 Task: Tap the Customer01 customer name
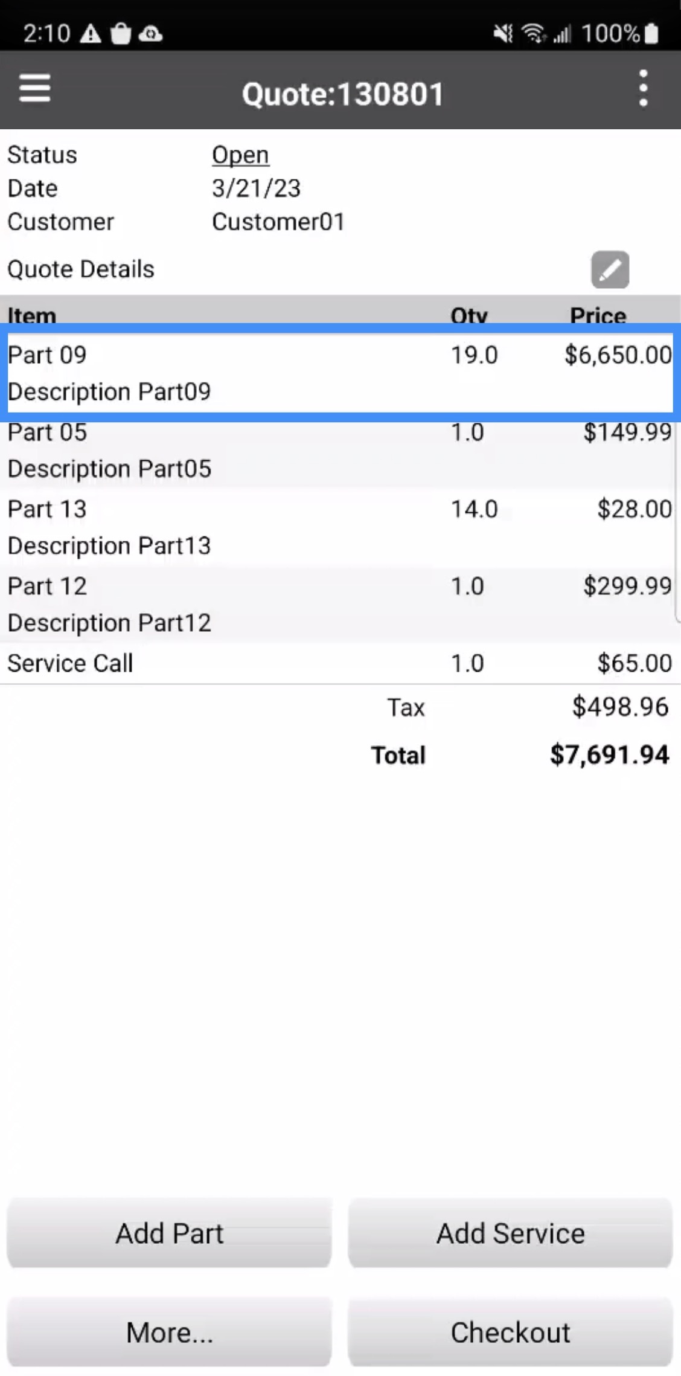point(278,222)
